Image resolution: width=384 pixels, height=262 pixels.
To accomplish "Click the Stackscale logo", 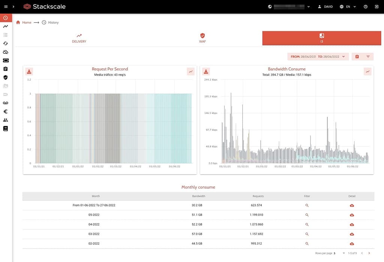I will pos(44,7).
